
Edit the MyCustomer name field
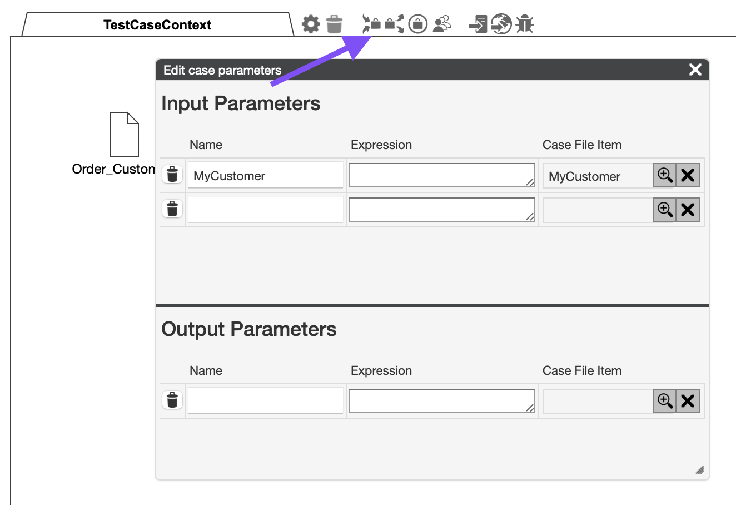click(x=266, y=176)
